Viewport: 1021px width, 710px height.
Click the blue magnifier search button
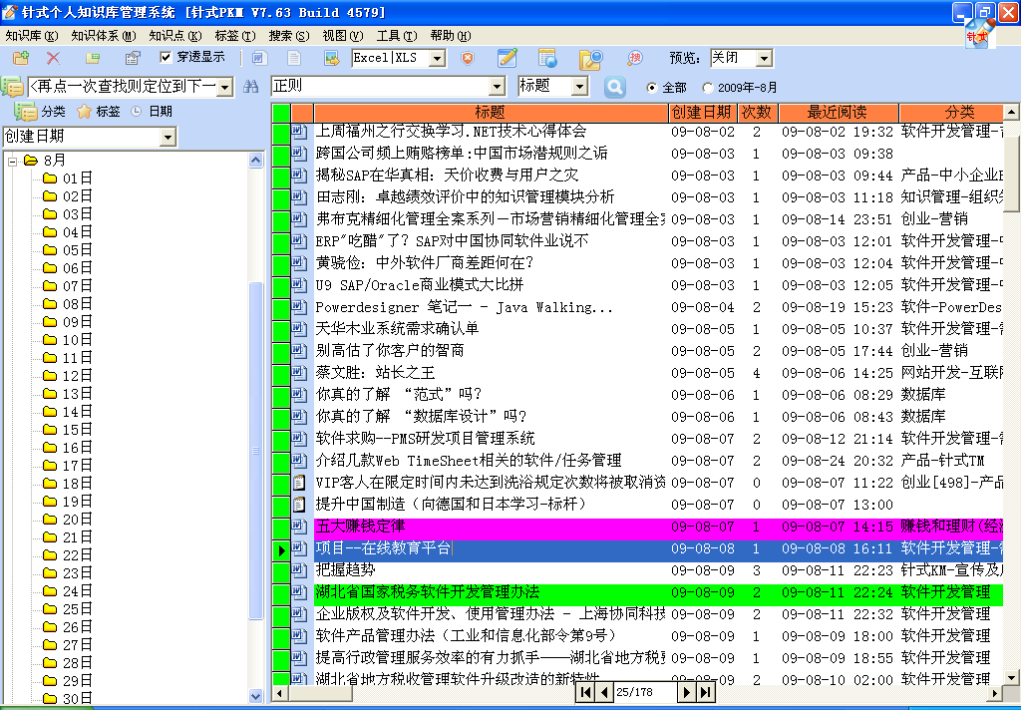(x=614, y=87)
